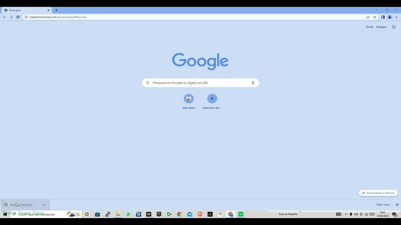Open Brave browser on the taskbar
The height and width of the screenshot is (225, 401).
[x=200, y=214]
